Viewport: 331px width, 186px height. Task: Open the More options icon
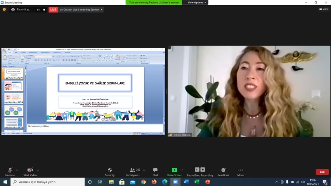(240, 170)
